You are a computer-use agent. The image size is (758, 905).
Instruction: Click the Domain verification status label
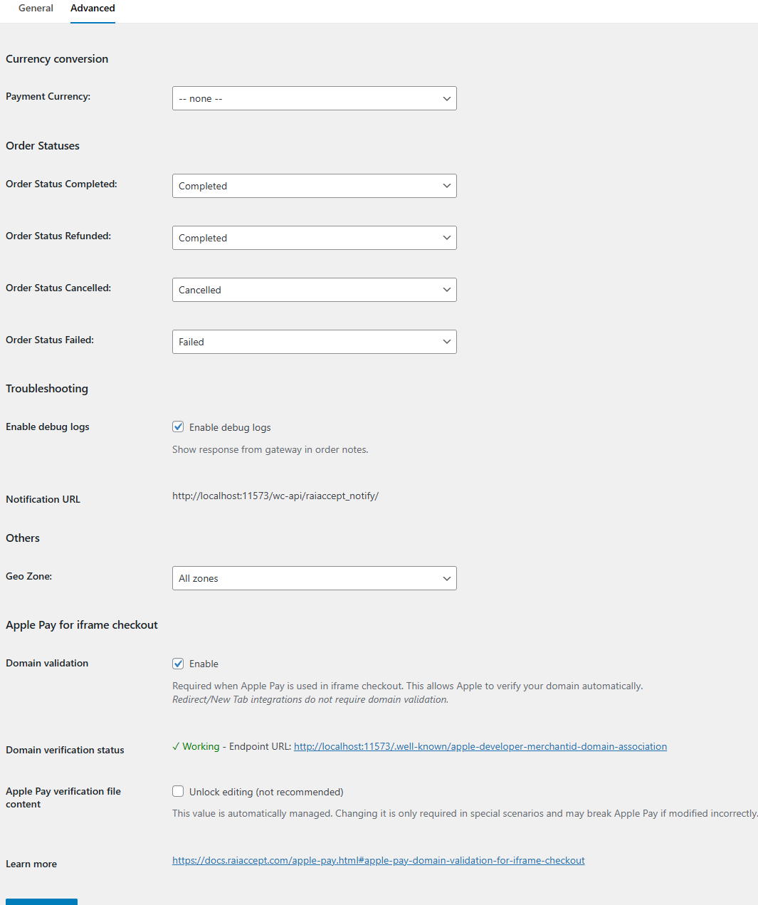click(65, 750)
